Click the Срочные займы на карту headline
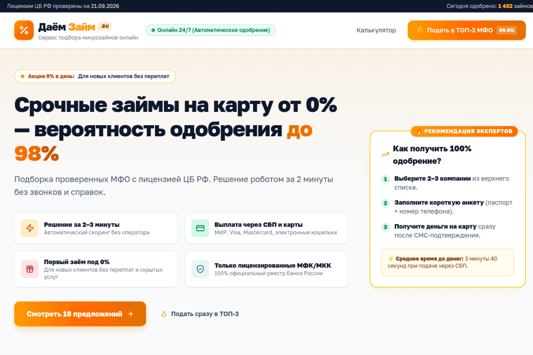The width and height of the screenshot is (533, 355). 176,129
